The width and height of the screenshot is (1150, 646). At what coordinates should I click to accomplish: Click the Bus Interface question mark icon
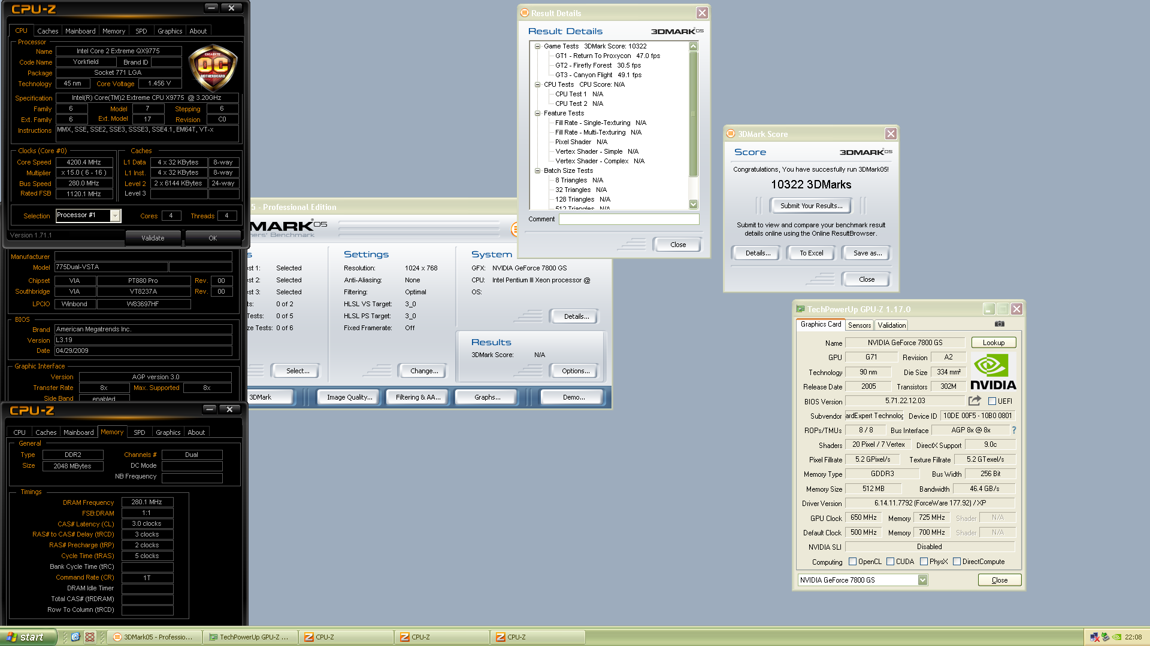pyautogui.click(x=1013, y=430)
